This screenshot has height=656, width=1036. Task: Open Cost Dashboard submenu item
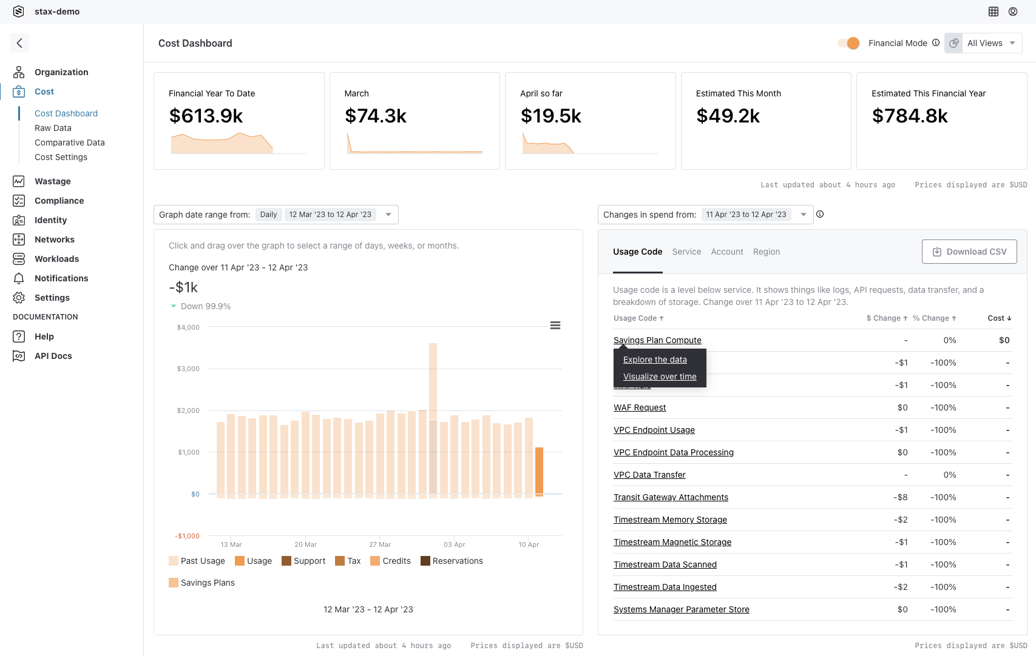pyautogui.click(x=66, y=113)
